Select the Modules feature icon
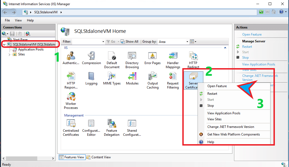Screen dimensions: 289x167 [132, 76]
